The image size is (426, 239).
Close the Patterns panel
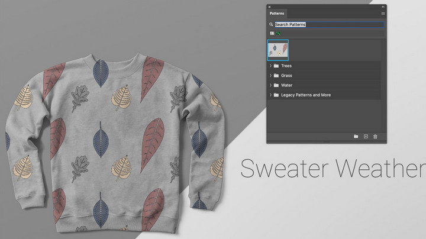click(269, 7)
